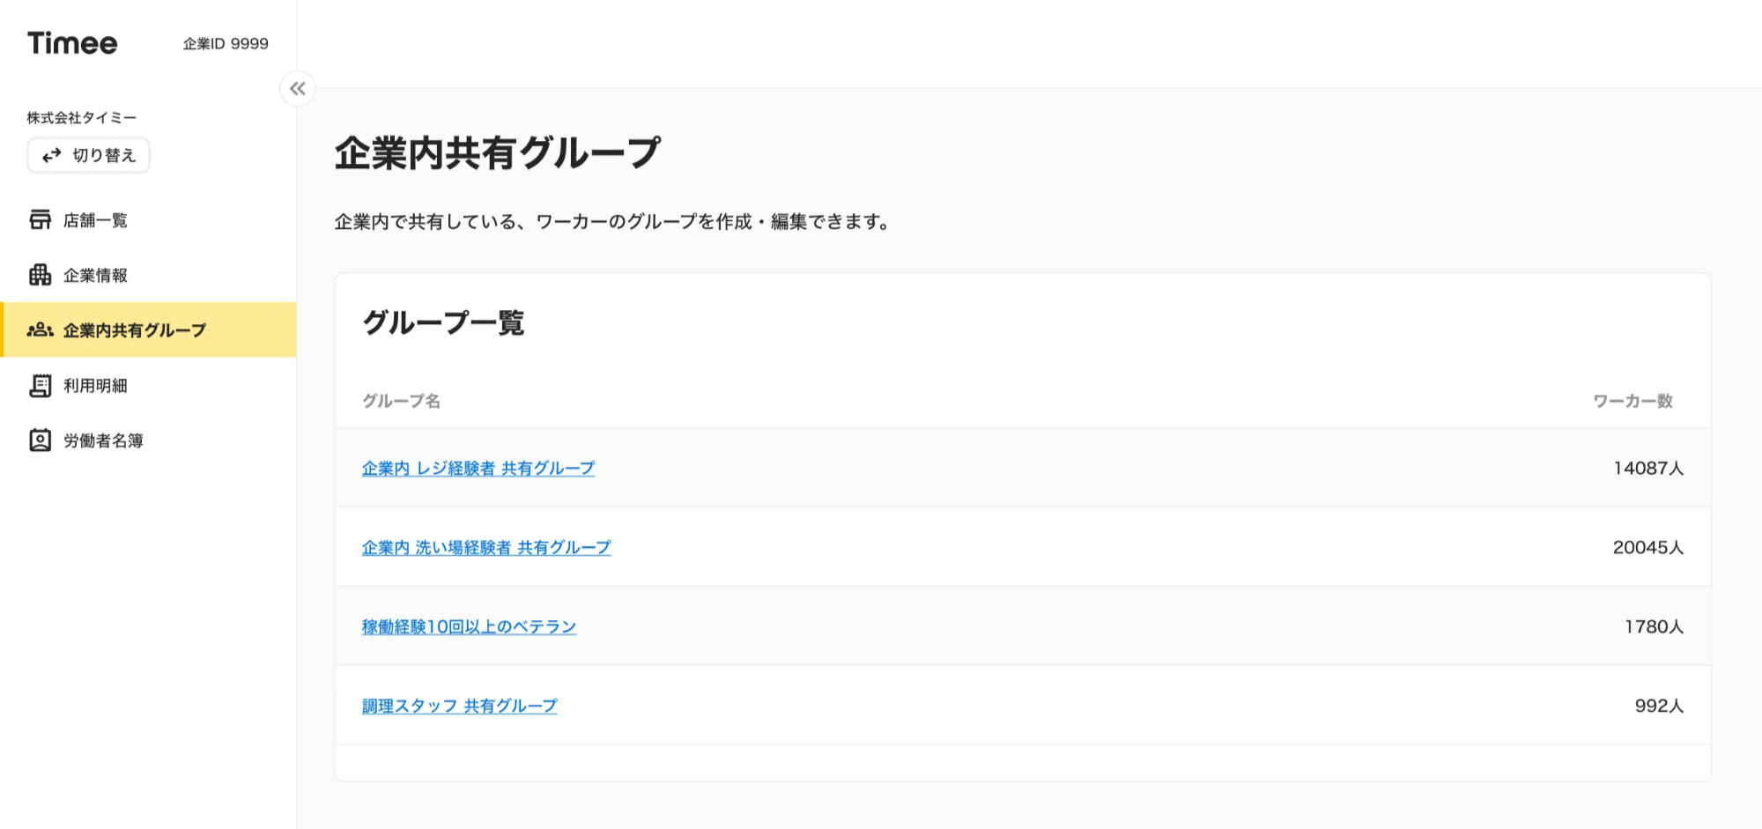The height and width of the screenshot is (829, 1762).
Task: Click the 14087人 worker count
Action: [1647, 468]
